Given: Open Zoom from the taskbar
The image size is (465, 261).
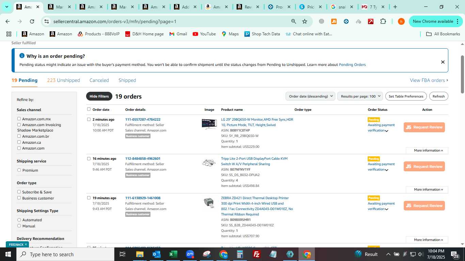Looking at the screenshot, I should (x=190, y=254).
